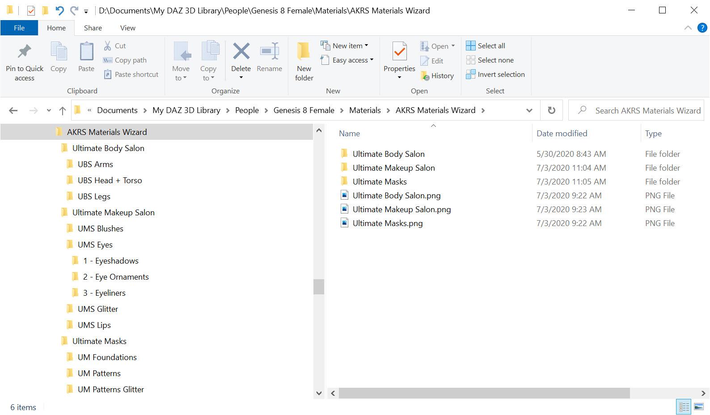
Task: Collapse the ribbon with chevron
Action: point(688,28)
